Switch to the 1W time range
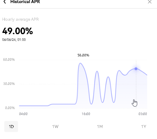The image size is (157, 139). tap(55, 126)
